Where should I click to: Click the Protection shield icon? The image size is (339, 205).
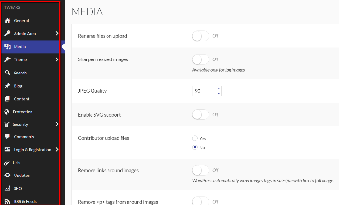[x=7, y=112]
